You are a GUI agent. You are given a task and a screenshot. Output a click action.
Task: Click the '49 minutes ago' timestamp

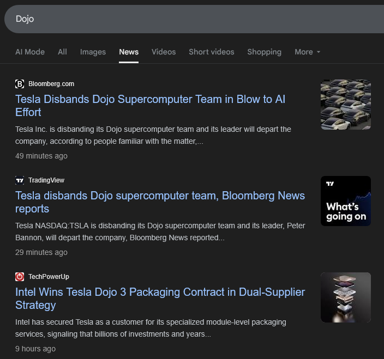click(41, 156)
